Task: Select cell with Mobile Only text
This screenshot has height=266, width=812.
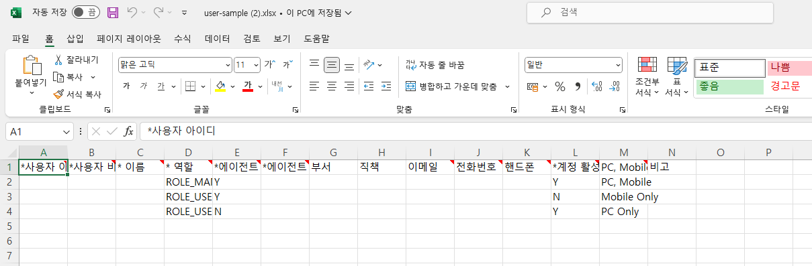Action: [623, 197]
